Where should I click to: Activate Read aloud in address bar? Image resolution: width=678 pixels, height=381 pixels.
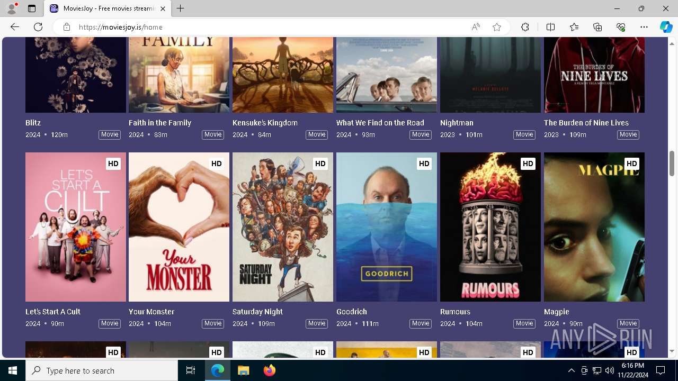point(476,27)
